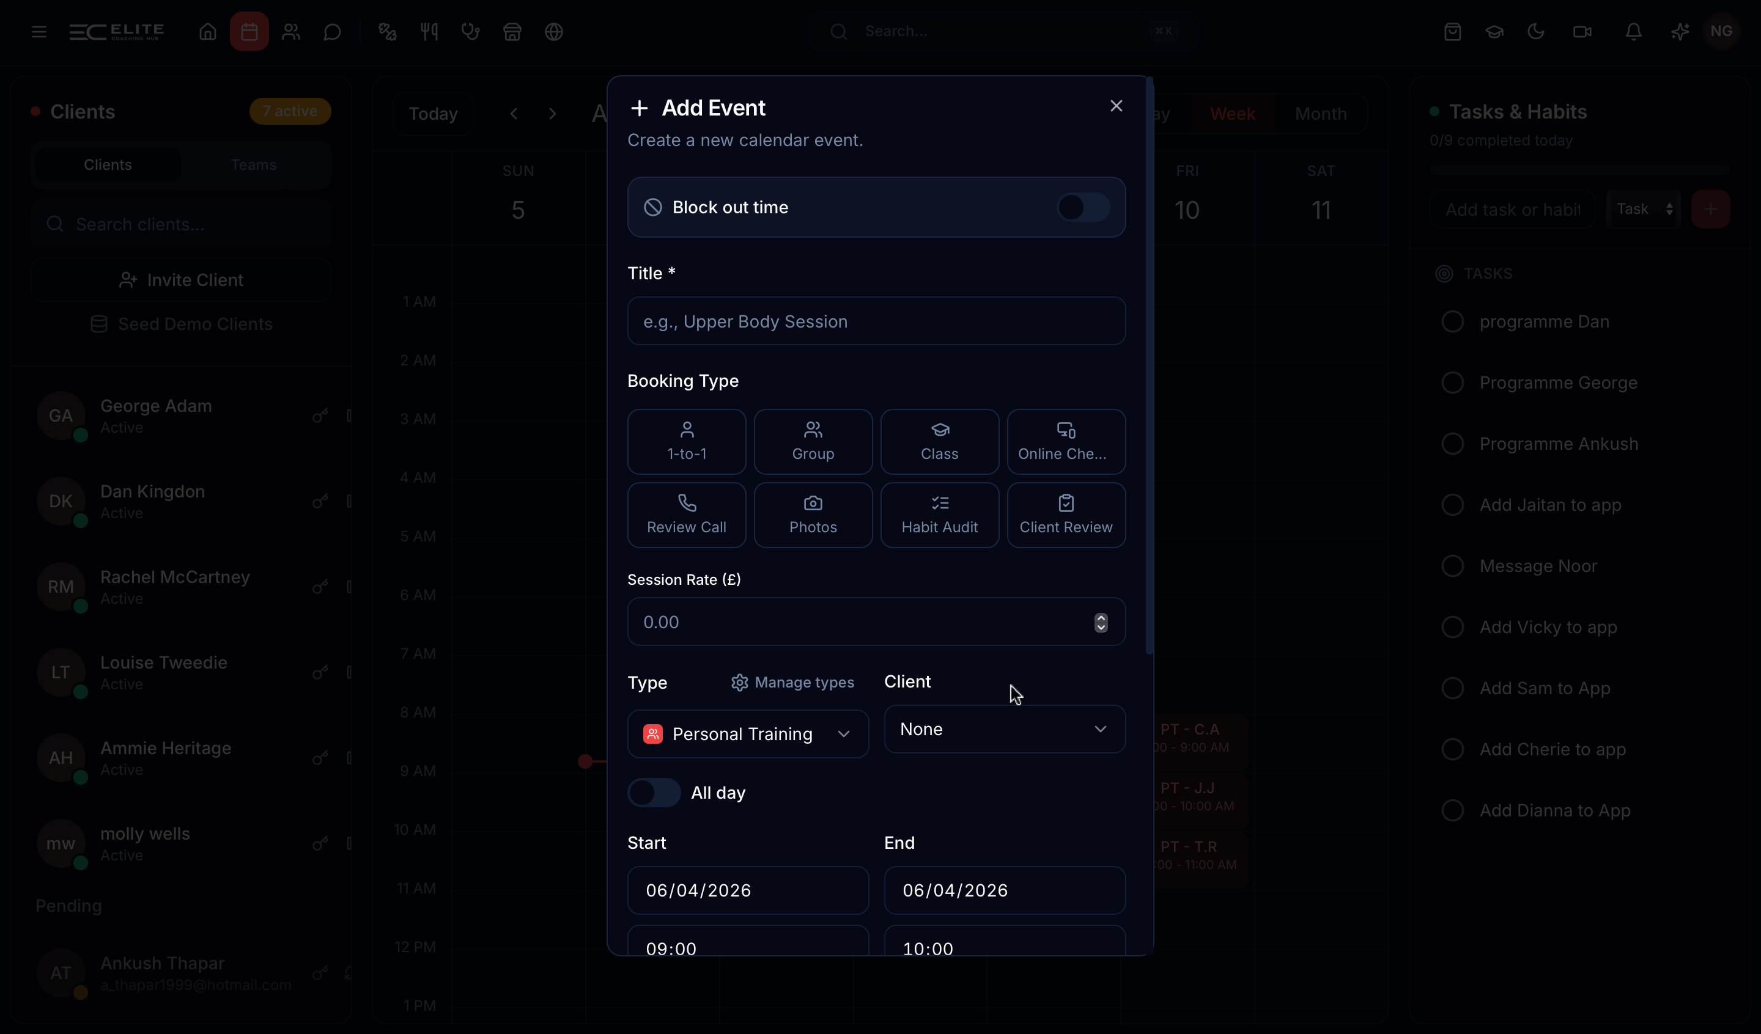Choose the Photos booking type
This screenshot has width=1761, height=1034.
pyautogui.click(x=813, y=515)
